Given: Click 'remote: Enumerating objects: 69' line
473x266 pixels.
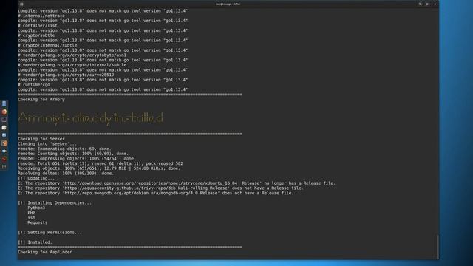Looking at the screenshot, I should click(x=64, y=149).
